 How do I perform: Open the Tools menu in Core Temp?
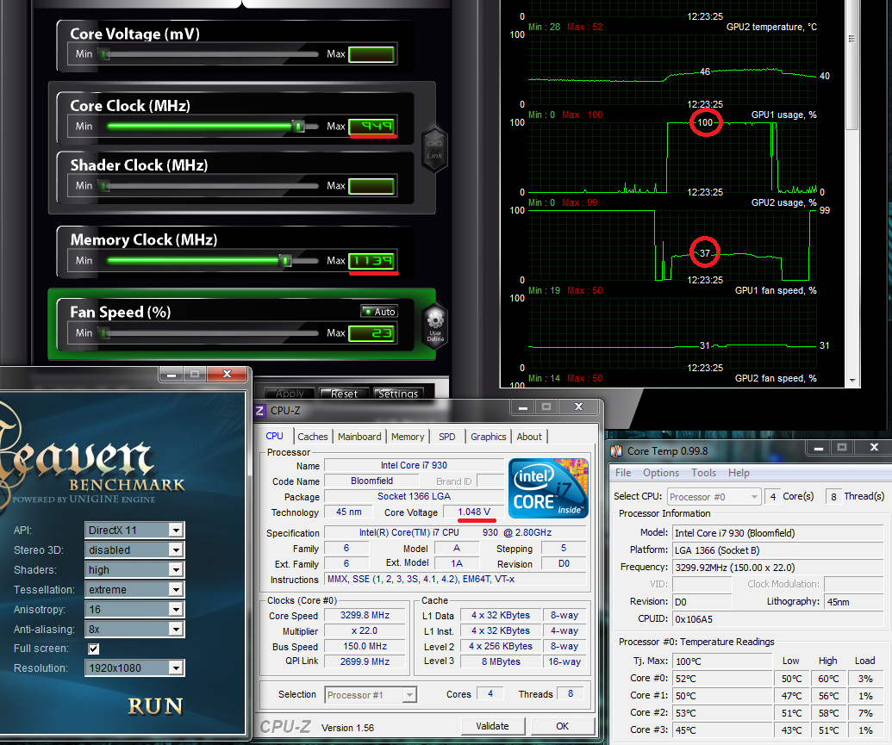click(x=704, y=473)
